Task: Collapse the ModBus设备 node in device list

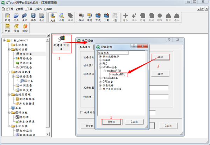Action: tap(100, 67)
